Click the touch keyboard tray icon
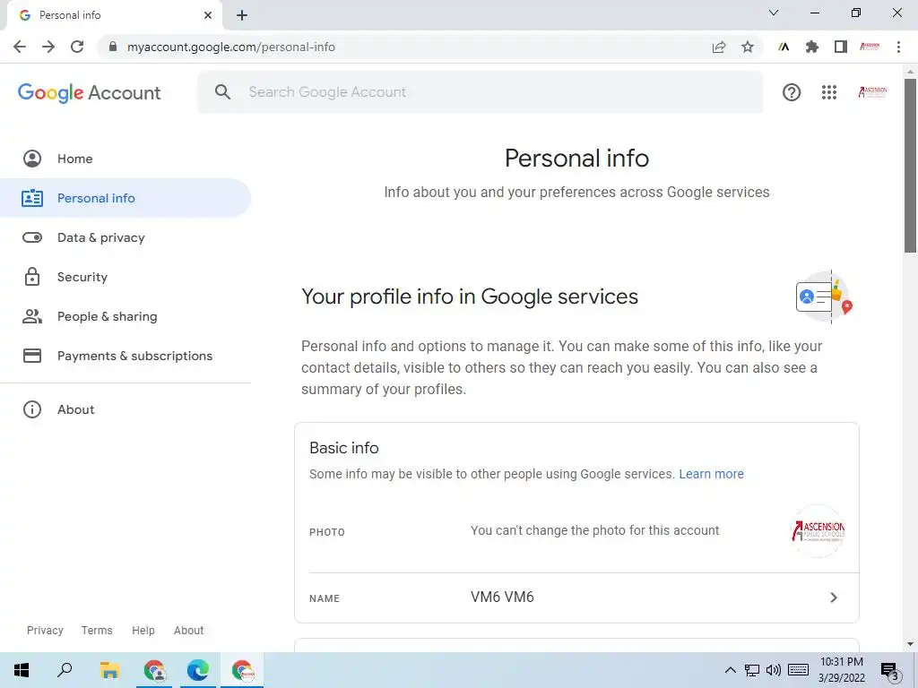This screenshot has height=688, width=918. tap(799, 670)
